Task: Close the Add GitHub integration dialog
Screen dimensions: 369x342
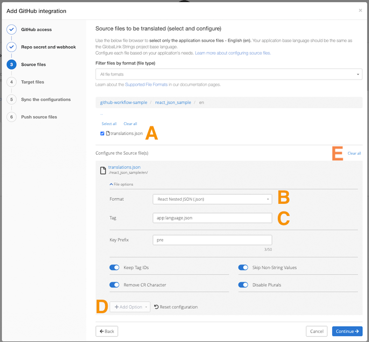Action: 360,10
